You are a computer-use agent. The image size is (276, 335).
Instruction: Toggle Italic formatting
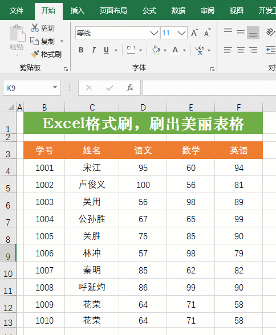(94, 50)
